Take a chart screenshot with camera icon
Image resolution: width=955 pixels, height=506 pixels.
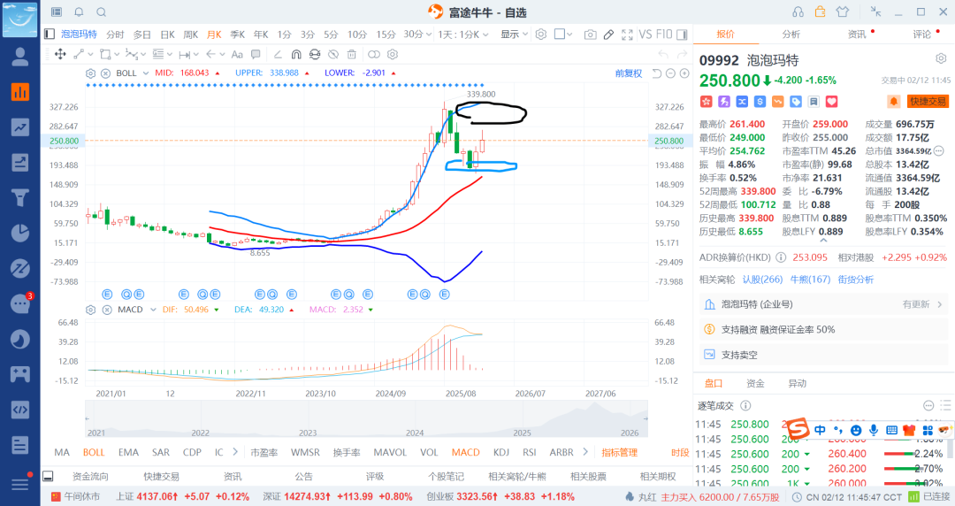(x=590, y=34)
